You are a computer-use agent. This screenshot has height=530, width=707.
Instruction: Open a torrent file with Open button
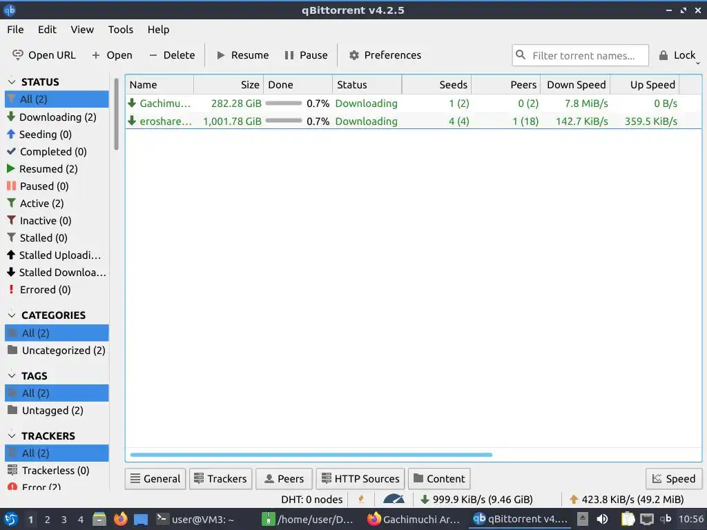click(112, 55)
